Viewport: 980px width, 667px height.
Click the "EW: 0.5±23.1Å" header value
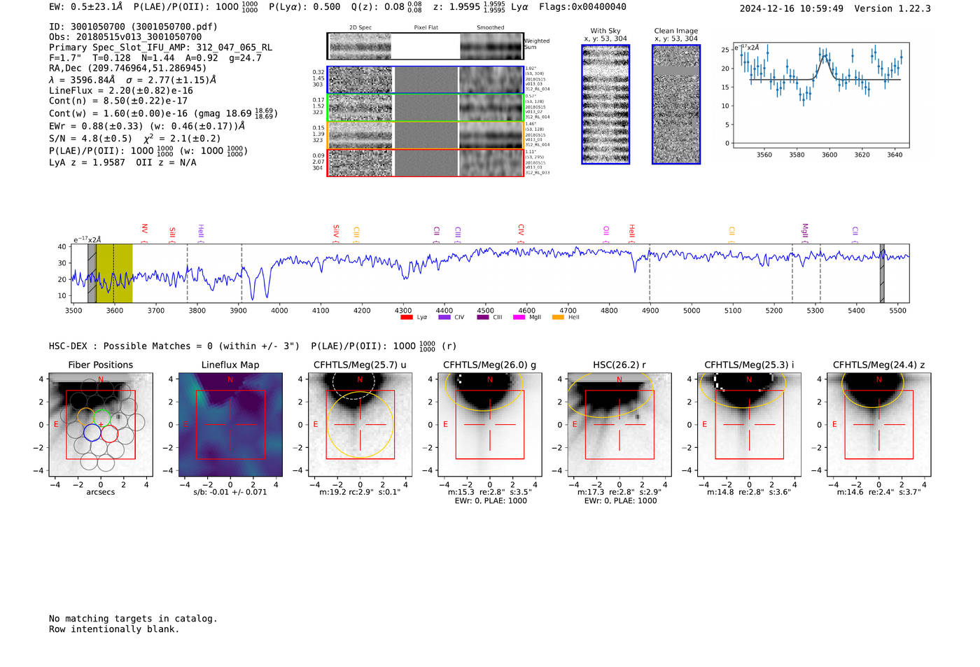85,7
